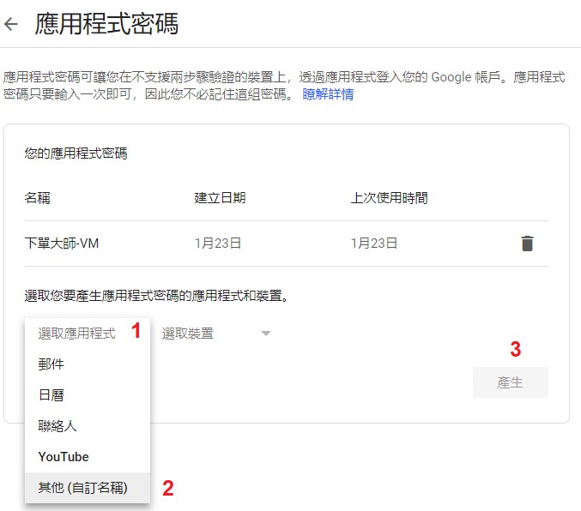
Task: Select 郵件 from the app list
Action: click(x=88, y=364)
